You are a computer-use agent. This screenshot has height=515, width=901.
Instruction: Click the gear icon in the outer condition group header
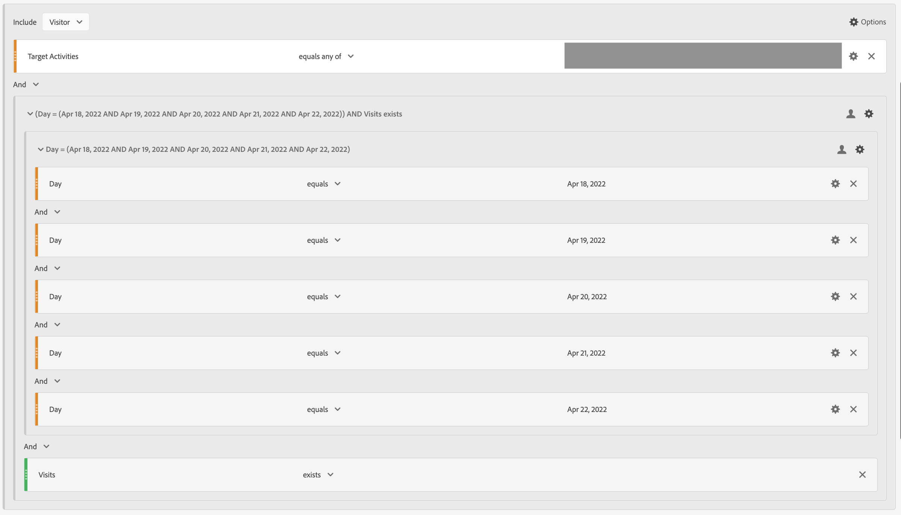click(869, 114)
